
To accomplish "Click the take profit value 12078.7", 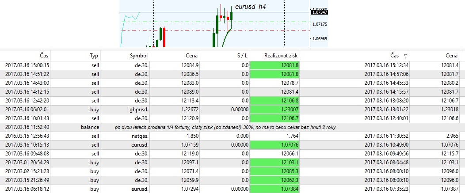I will click(290, 83).
